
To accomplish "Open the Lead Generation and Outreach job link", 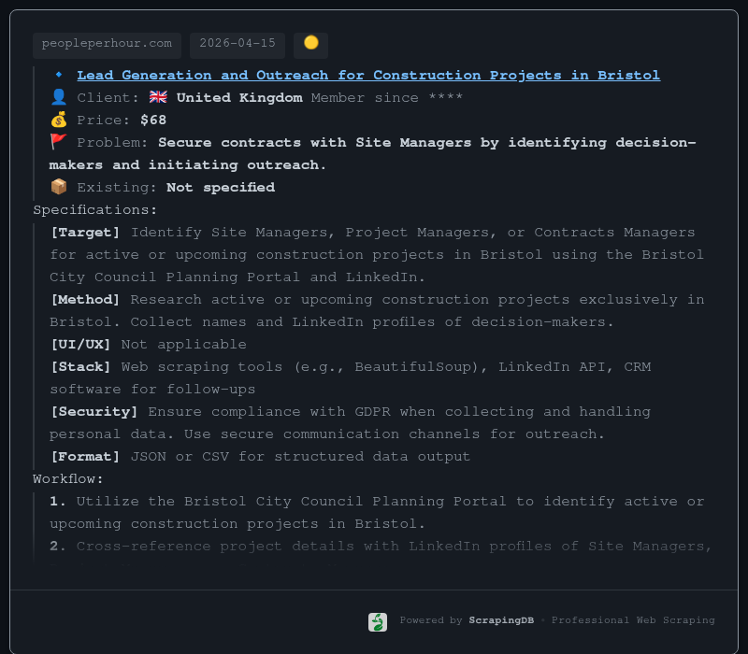I will [368, 75].
